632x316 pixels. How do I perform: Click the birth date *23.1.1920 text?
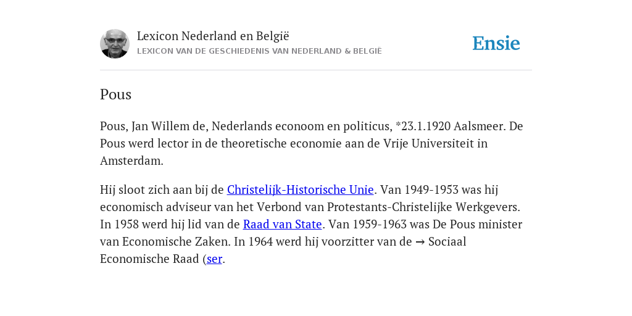coord(423,126)
